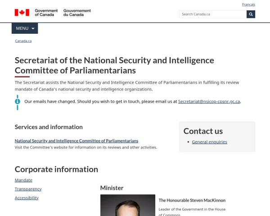Expand the MENU chevron arrow

point(33,28)
